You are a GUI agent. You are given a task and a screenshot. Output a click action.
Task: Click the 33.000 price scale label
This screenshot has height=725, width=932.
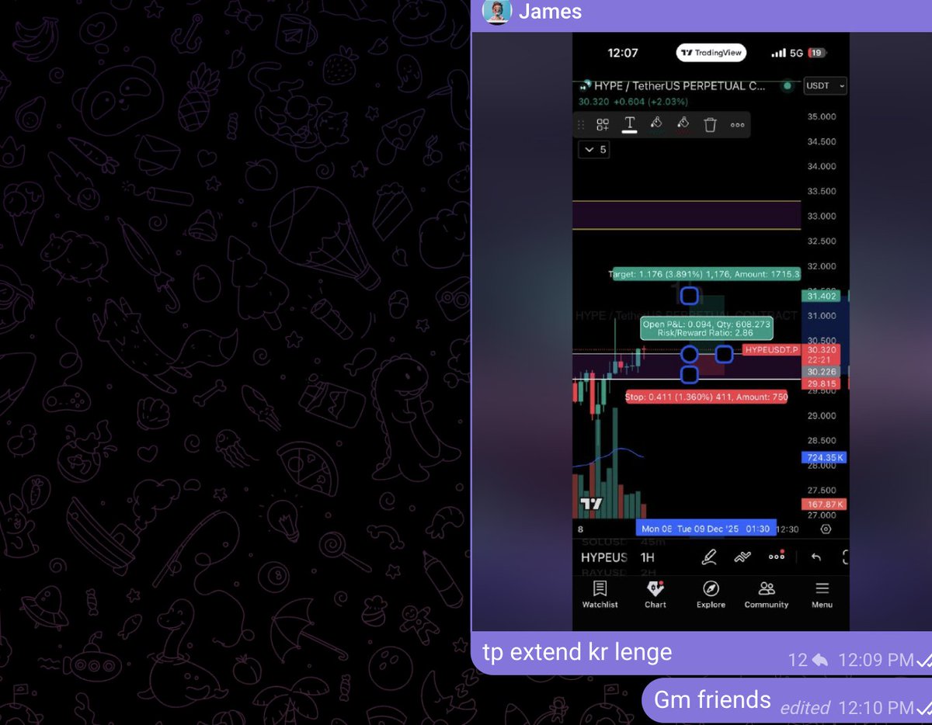pyautogui.click(x=821, y=216)
